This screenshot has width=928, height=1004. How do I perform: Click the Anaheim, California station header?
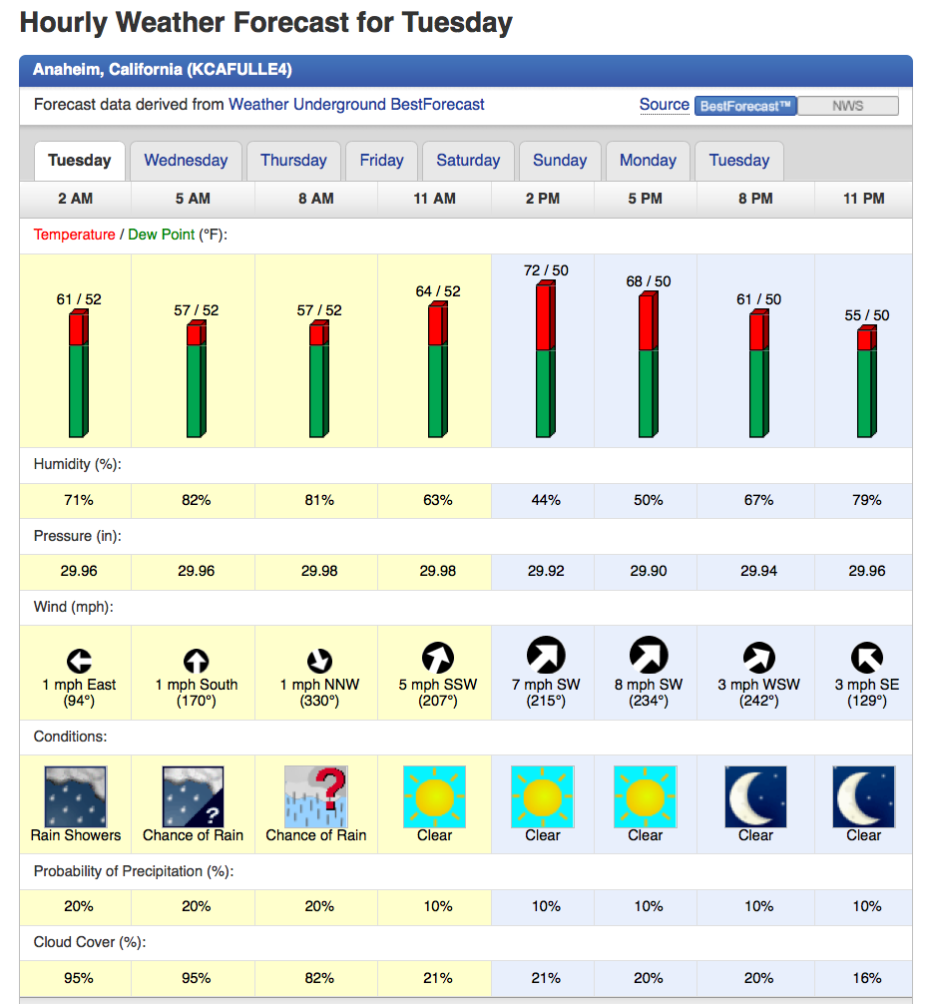163,70
